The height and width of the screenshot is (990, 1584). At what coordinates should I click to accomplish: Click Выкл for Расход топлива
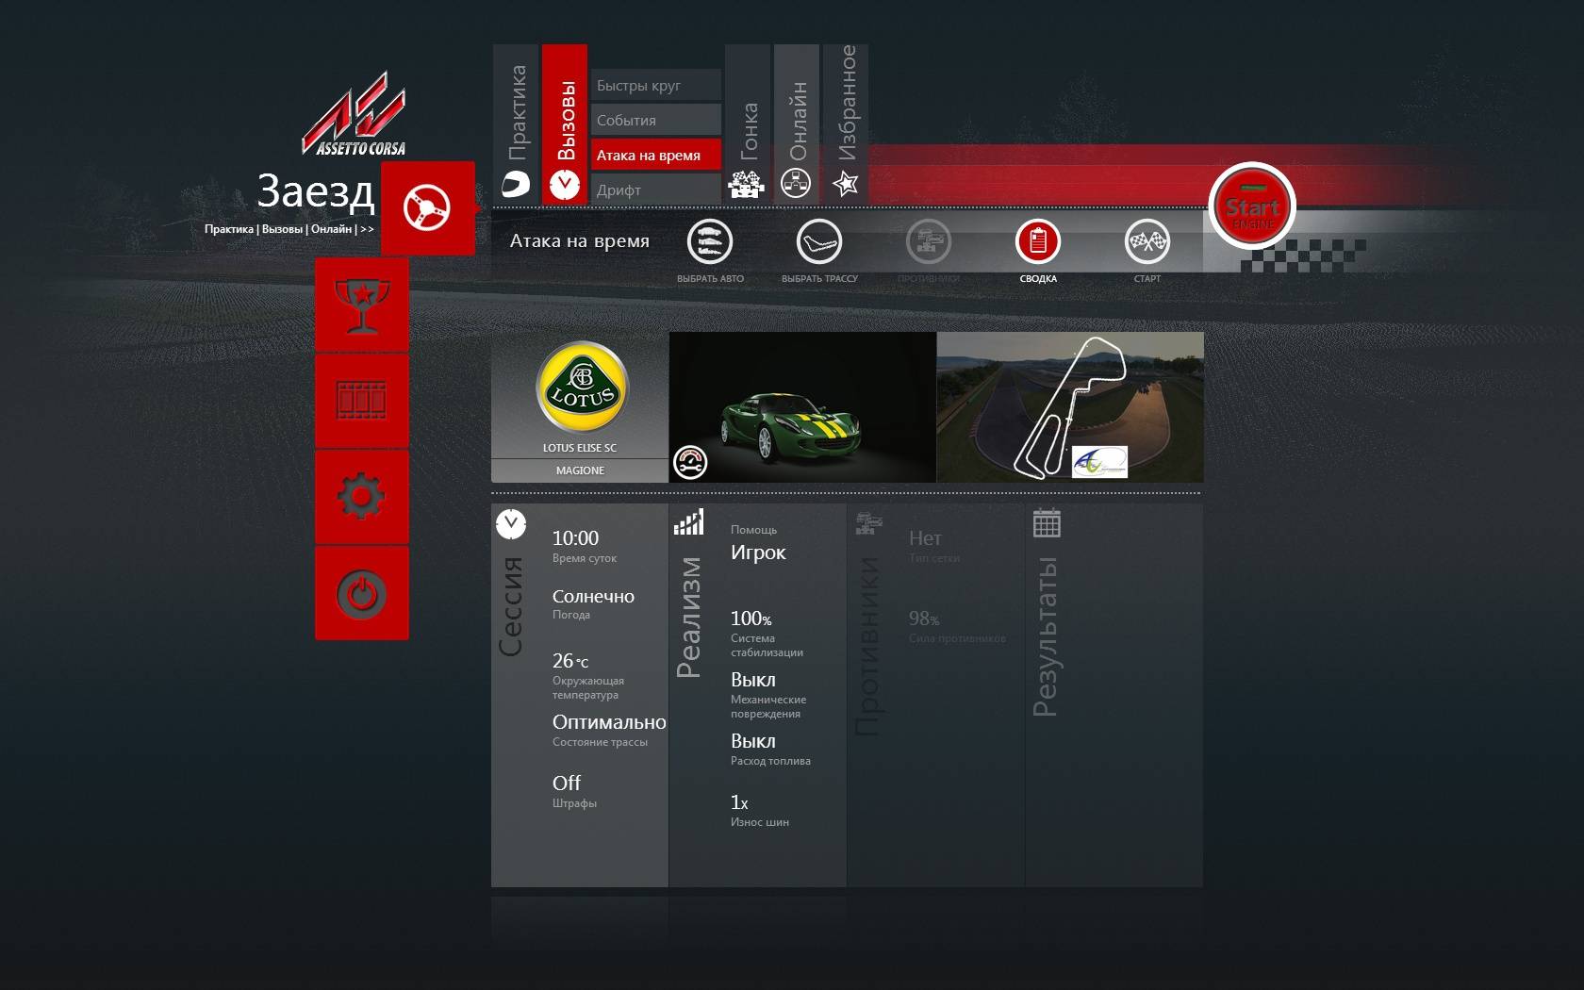[x=753, y=741]
